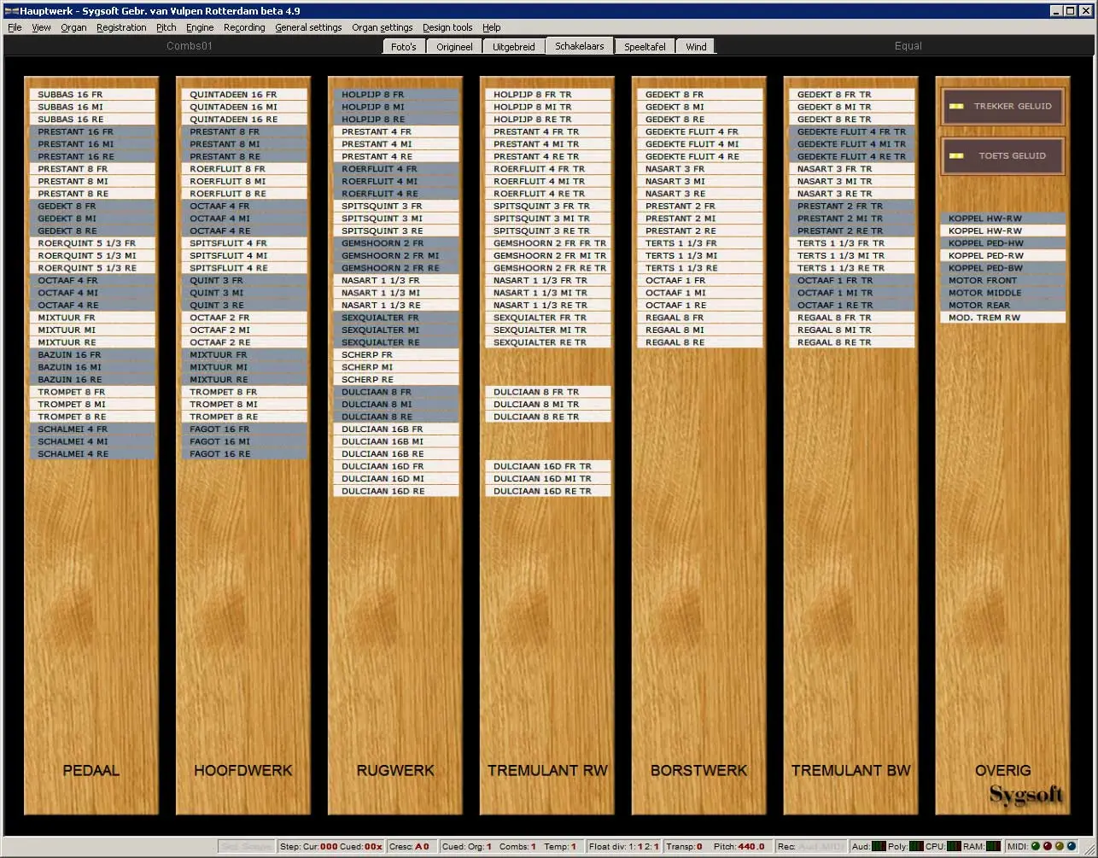This screenshot has width=1098, height=858.
Task: Toggle the TREKKER GELUID switch
Action: (x=1003, y=107)
